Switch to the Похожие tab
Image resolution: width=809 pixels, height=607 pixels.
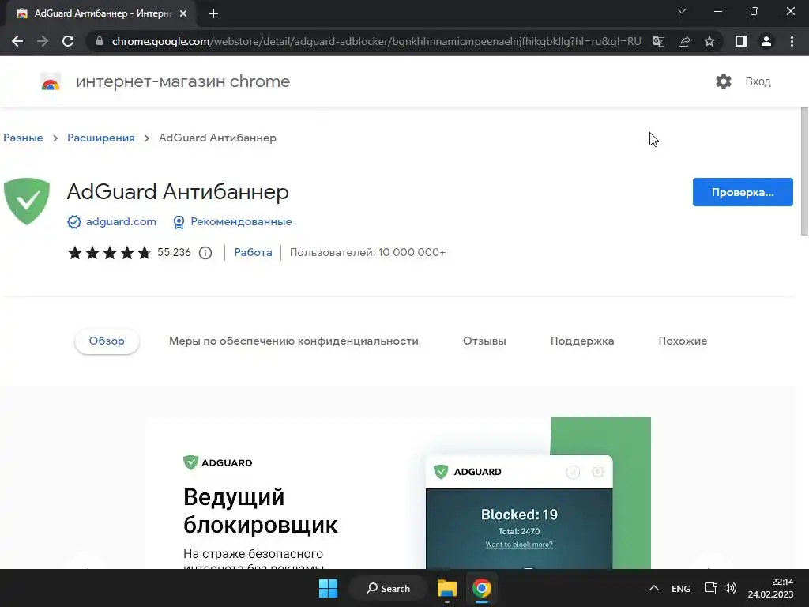tap(683, 341)
